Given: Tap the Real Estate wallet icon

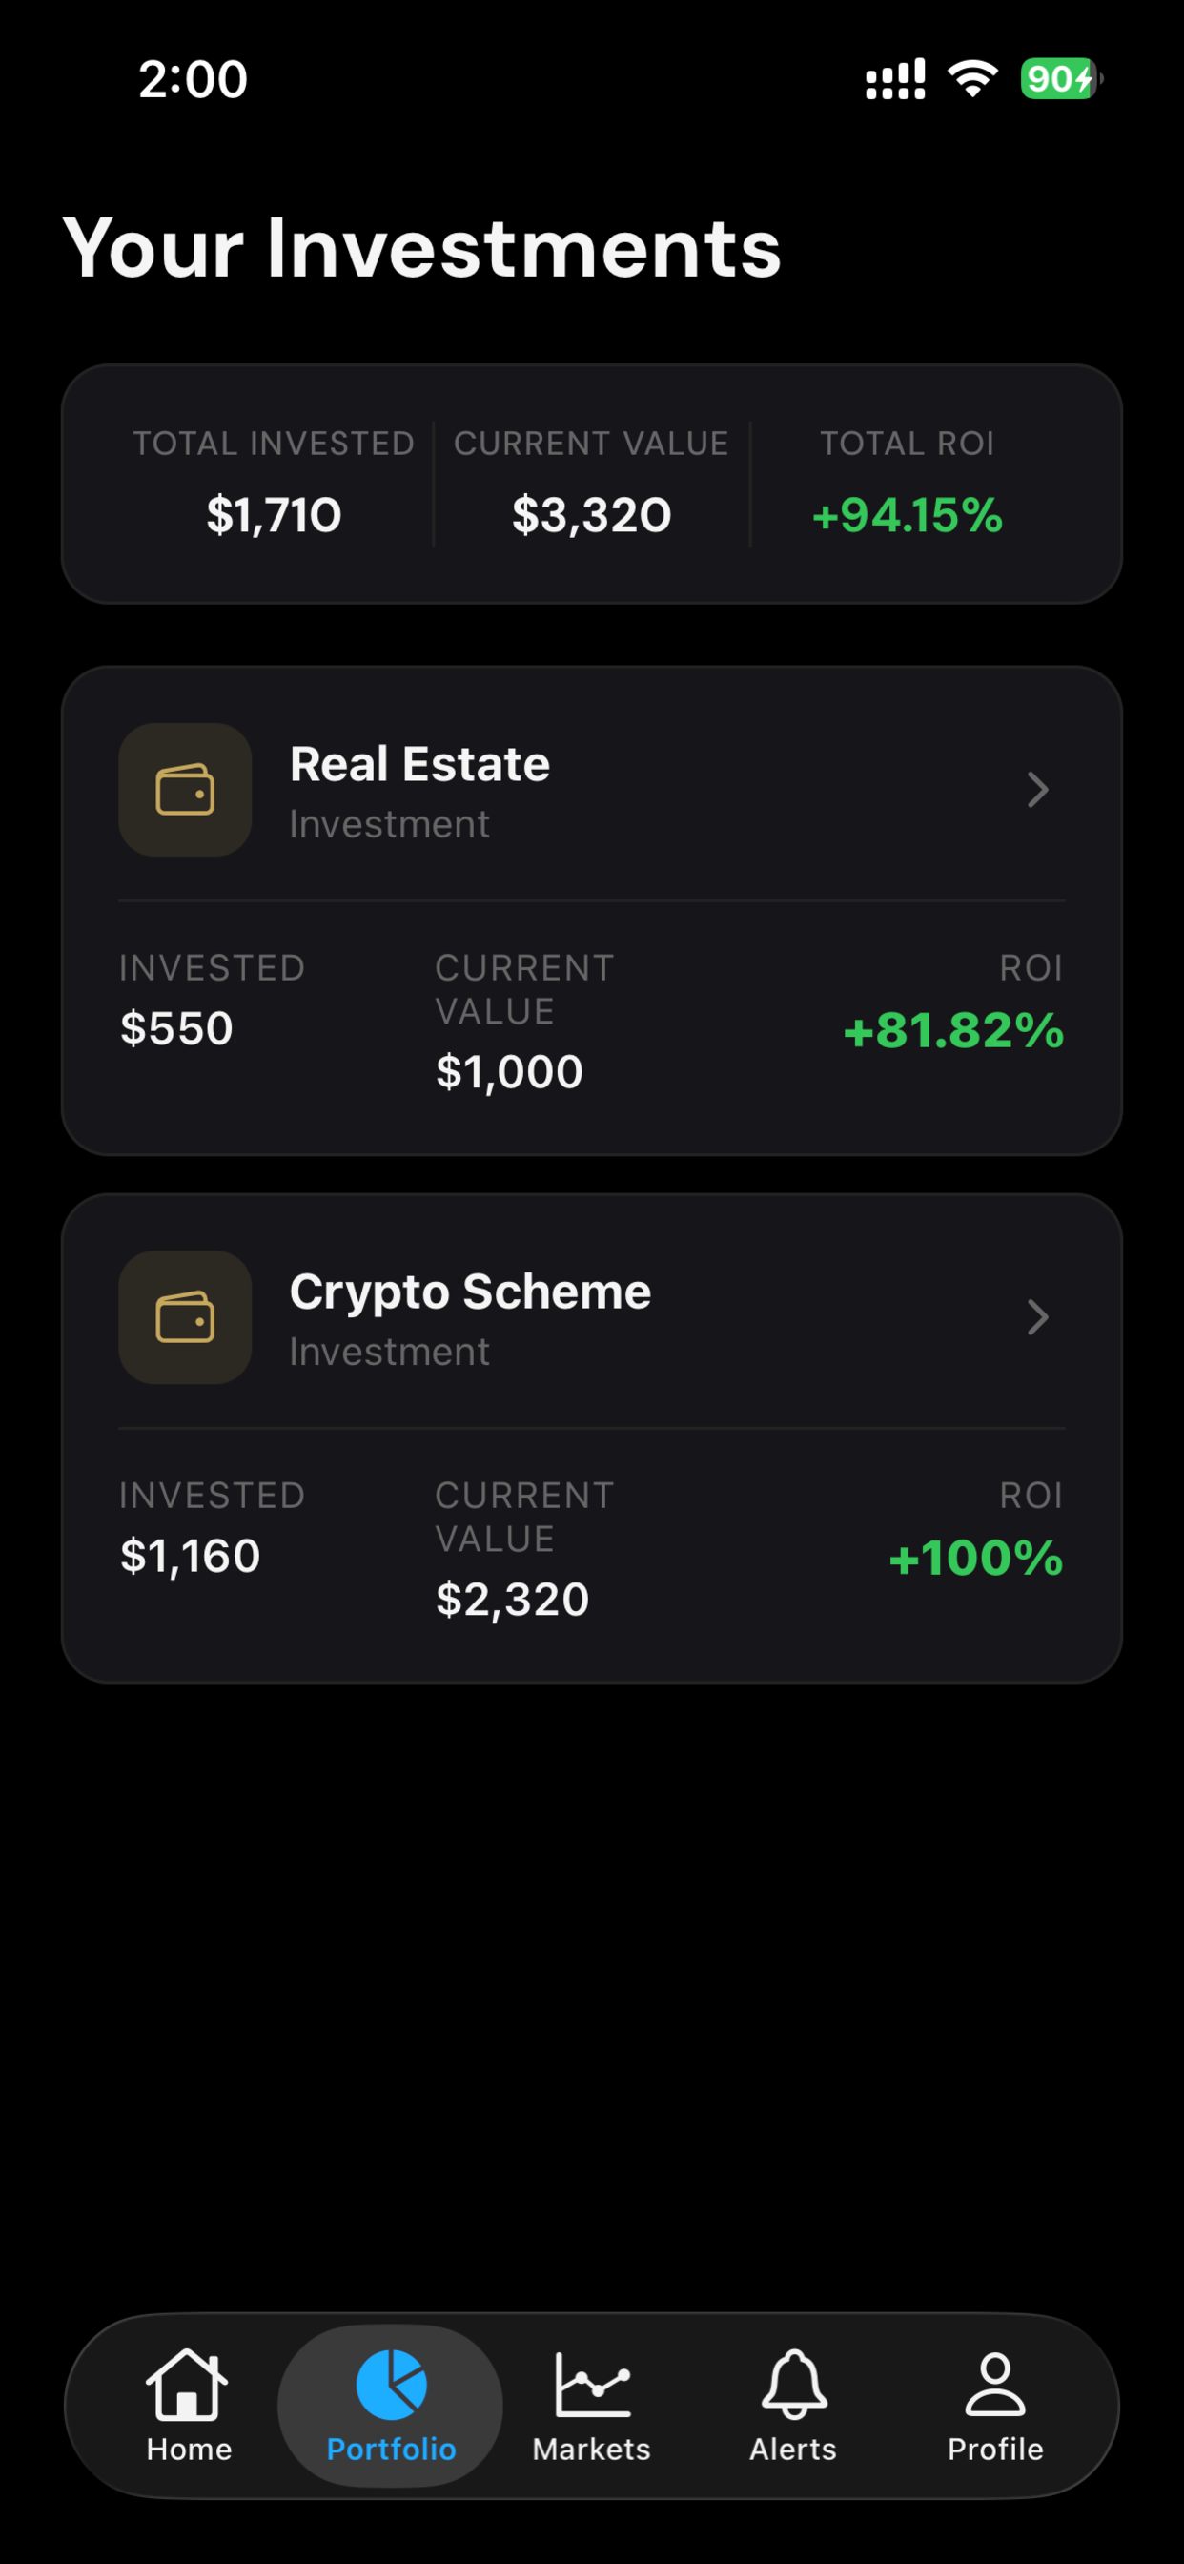Looking at the screenshot, I should pos(185,789).
